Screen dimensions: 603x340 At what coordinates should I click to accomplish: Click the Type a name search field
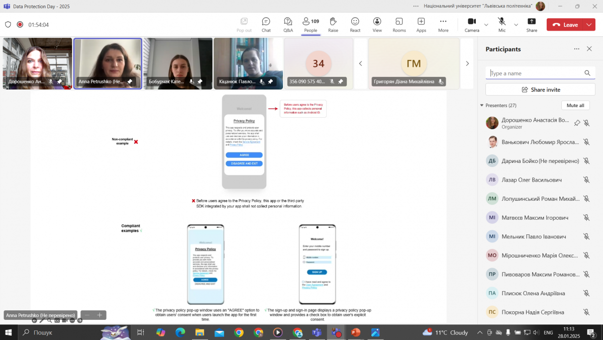(535, 73)
